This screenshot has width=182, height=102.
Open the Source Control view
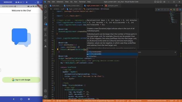point(45,18)
